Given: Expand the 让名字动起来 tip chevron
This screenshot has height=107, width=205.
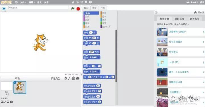Looking at the screenshot, I should point(203,42).
